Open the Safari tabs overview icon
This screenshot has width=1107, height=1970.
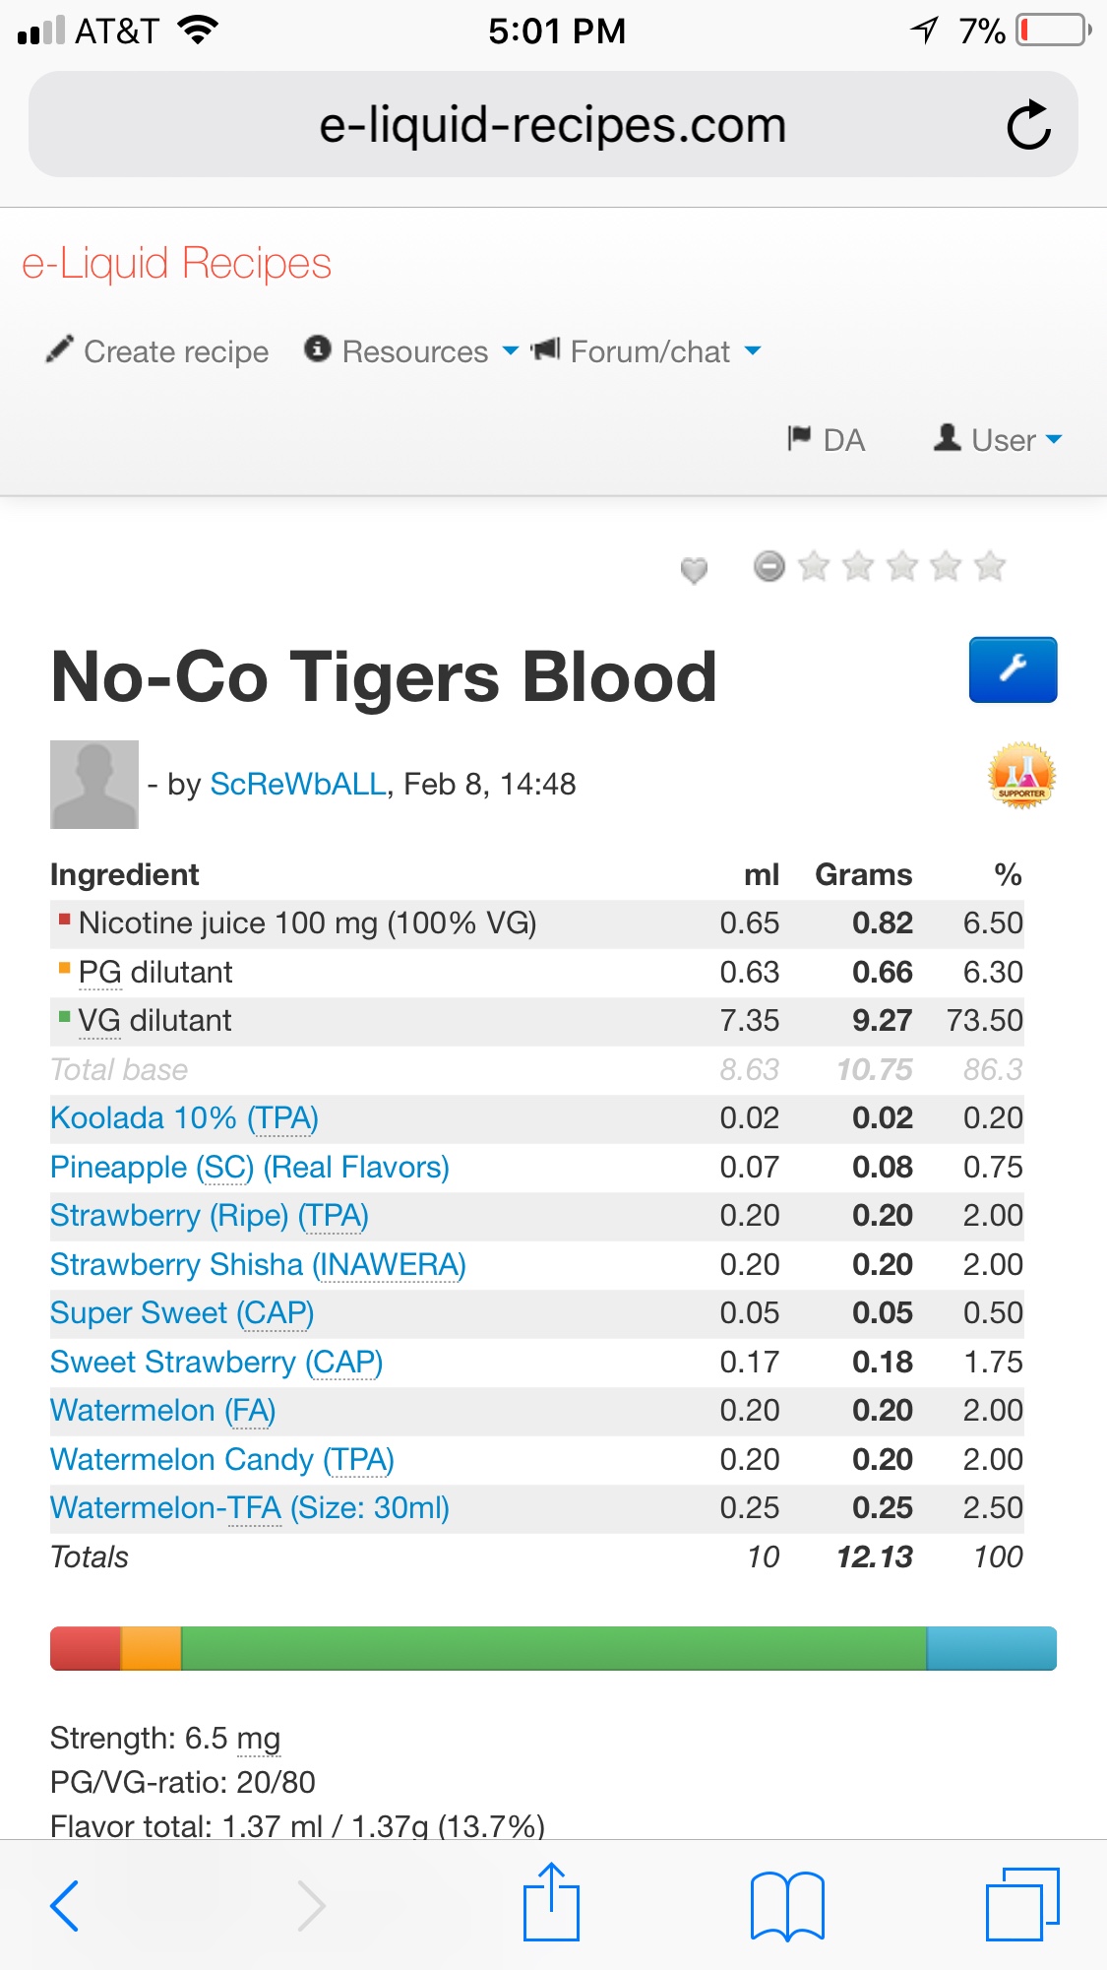point(1022,1904)
